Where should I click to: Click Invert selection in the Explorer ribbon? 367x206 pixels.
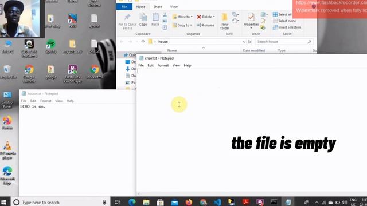coord(287,27)
